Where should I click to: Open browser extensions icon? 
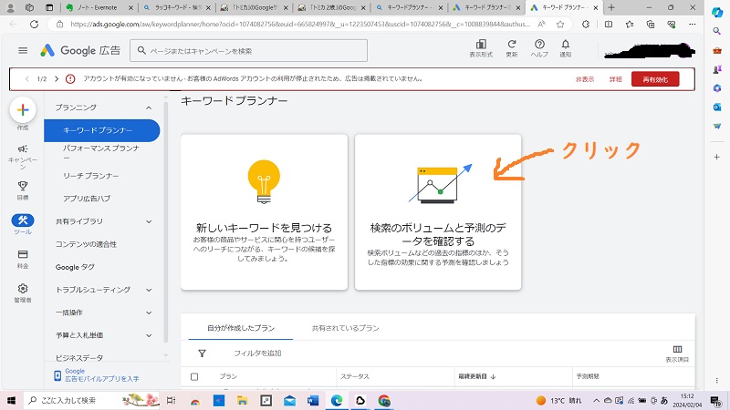[586, 25]
